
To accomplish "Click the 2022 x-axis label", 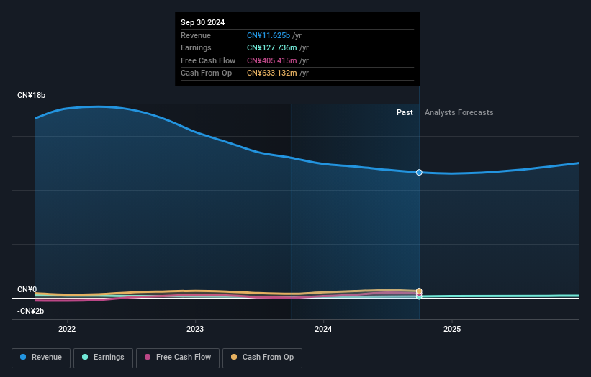I will (67, 329).
